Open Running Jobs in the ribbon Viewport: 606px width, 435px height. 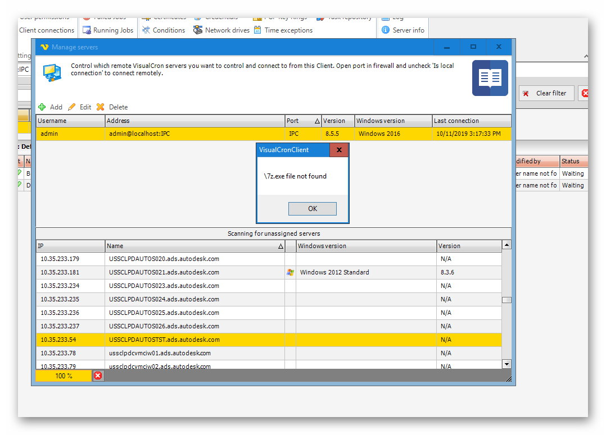108,30
